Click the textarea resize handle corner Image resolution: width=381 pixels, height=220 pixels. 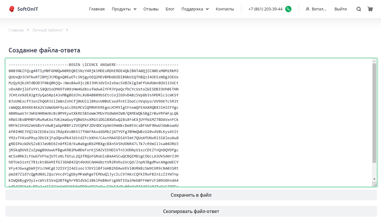[375, 184]
